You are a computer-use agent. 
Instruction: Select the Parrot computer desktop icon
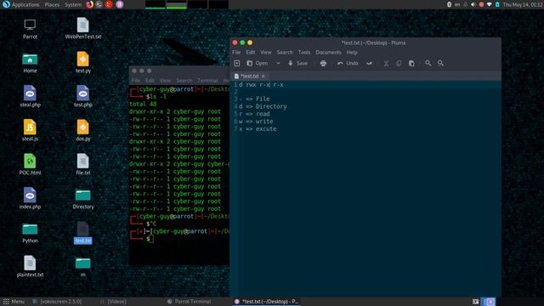click(30, 29)
